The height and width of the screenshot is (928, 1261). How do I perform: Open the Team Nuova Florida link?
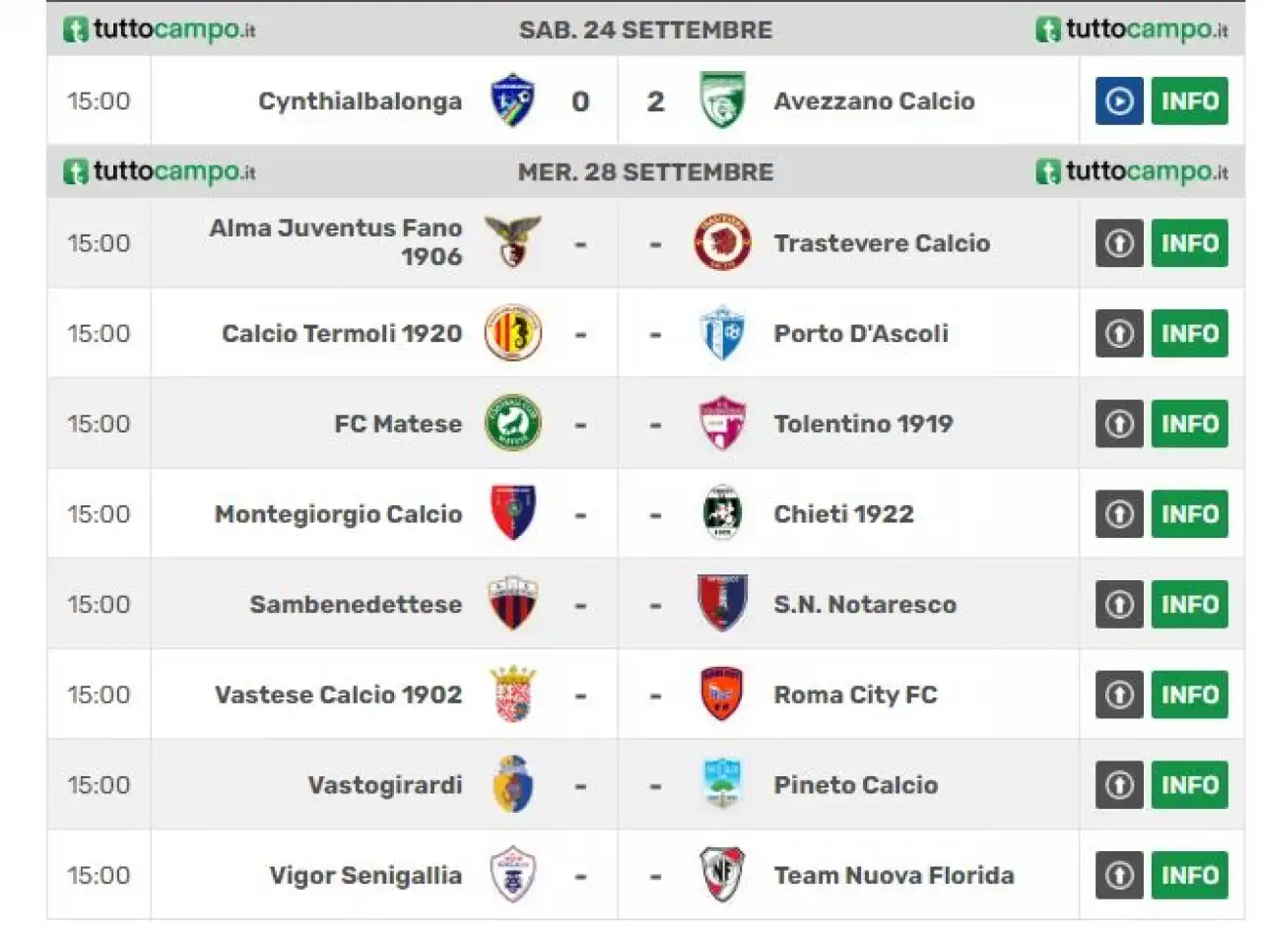click(894, 875)
